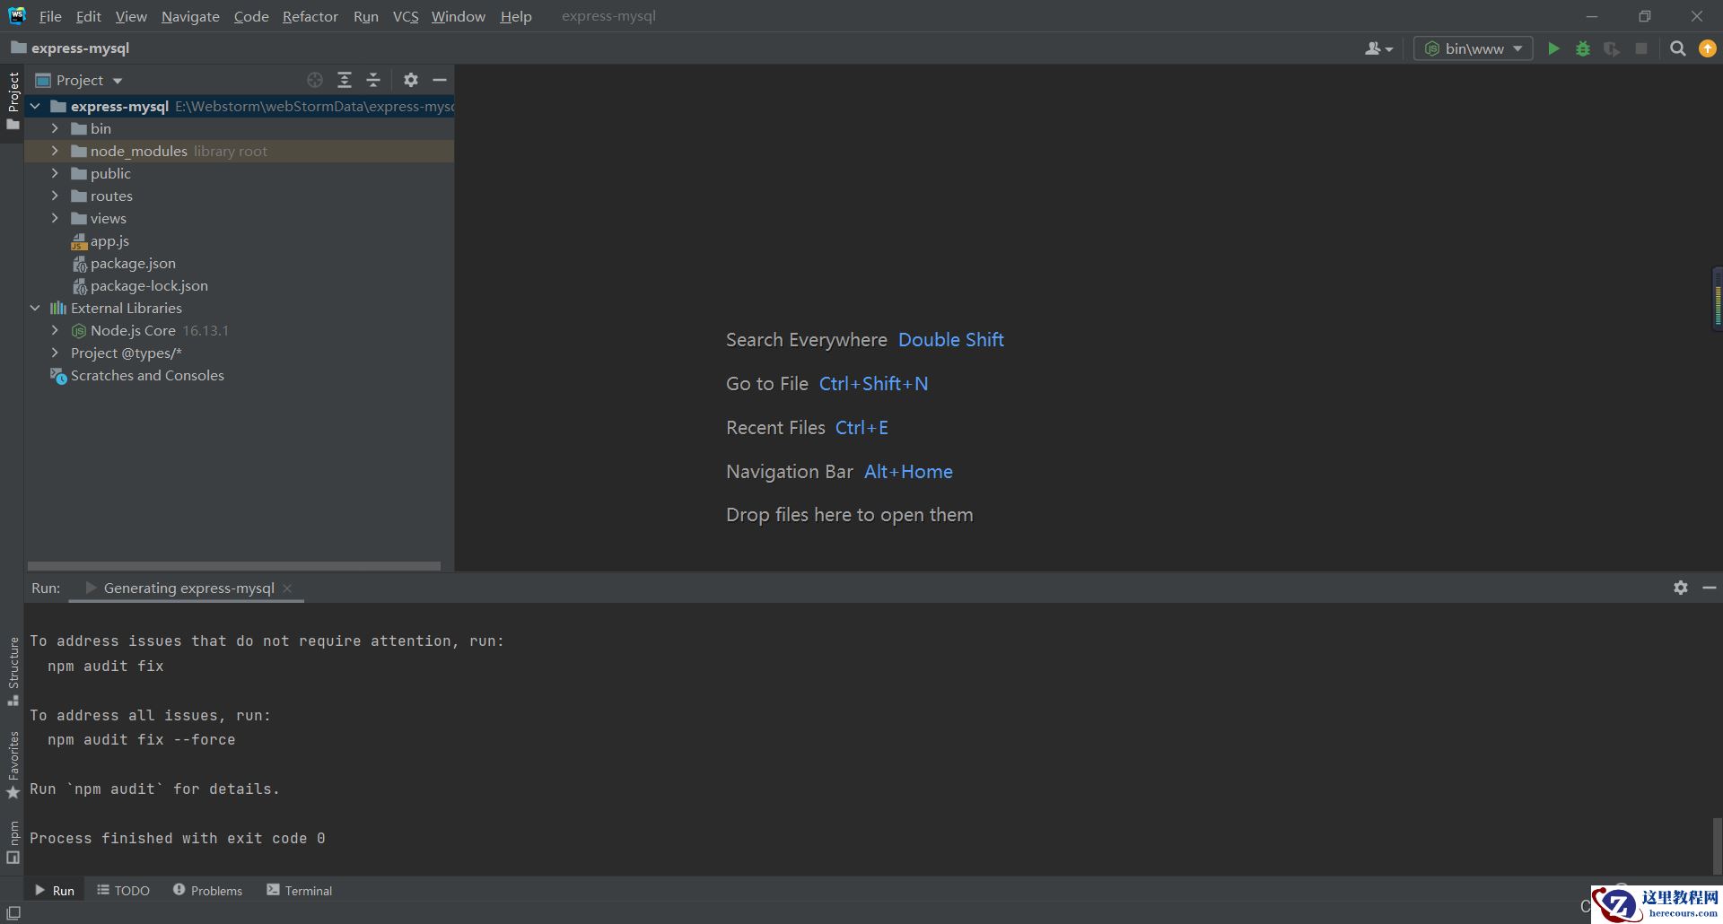The height and width of the screenshot is (924, 1723).
Task: Close the Generating express-mysql tab
Action: [x=287, y=588]
